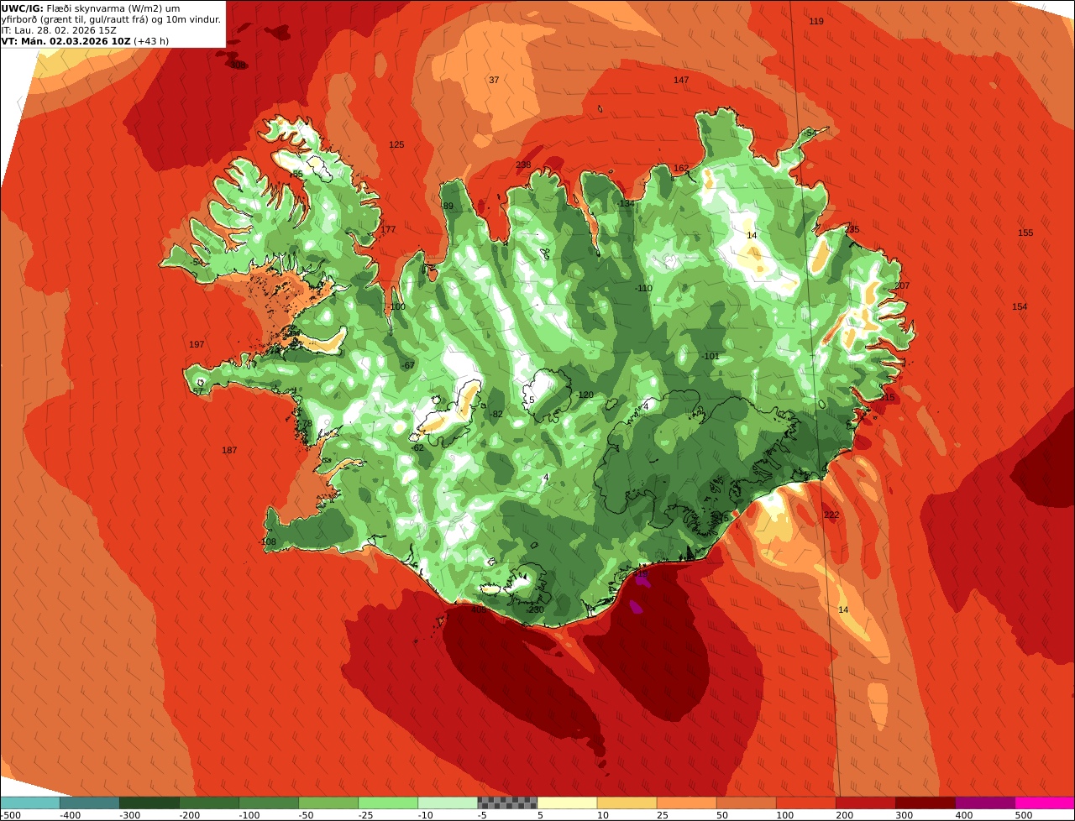Click the map value -230
The width and height of the screenshot is (1075, 821).
point(535,609)
